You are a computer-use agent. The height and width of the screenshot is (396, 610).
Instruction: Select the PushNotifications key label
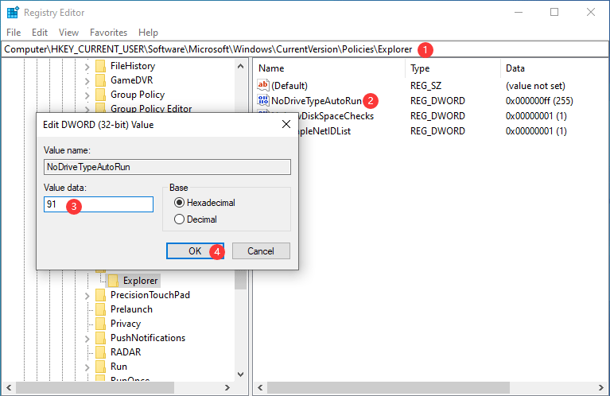click(x=148, y=338)
